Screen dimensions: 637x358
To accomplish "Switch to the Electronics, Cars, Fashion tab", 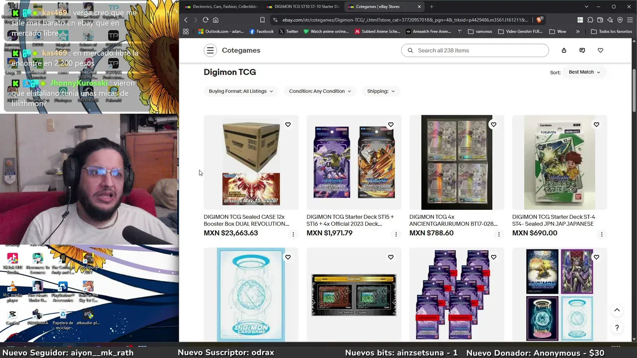I will click(221, 6).
